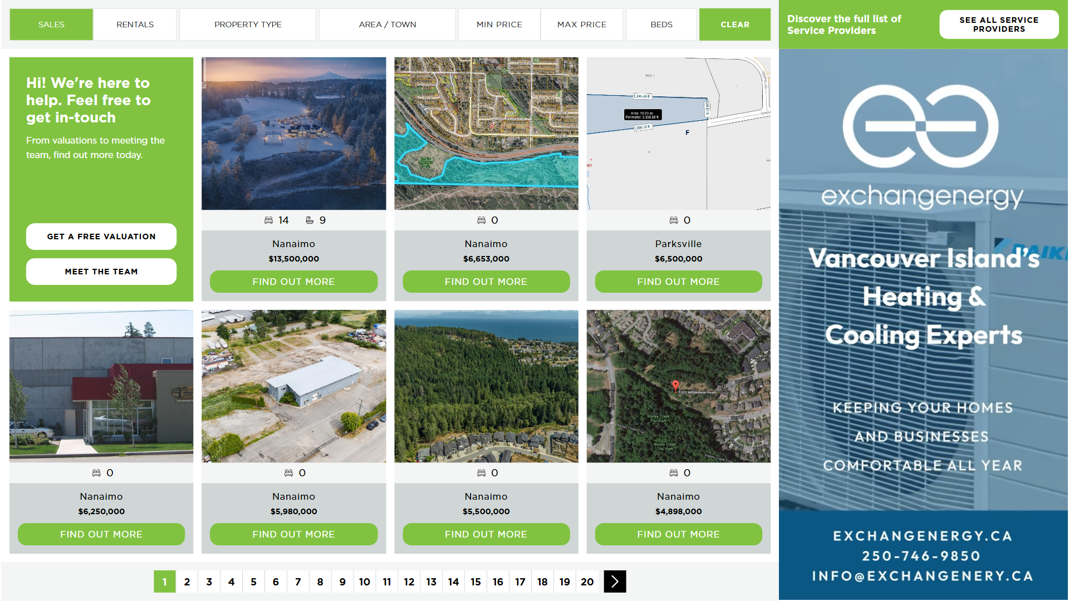Click bed icon on Parksville listing

pyautogui.click(x=674, y=220)
